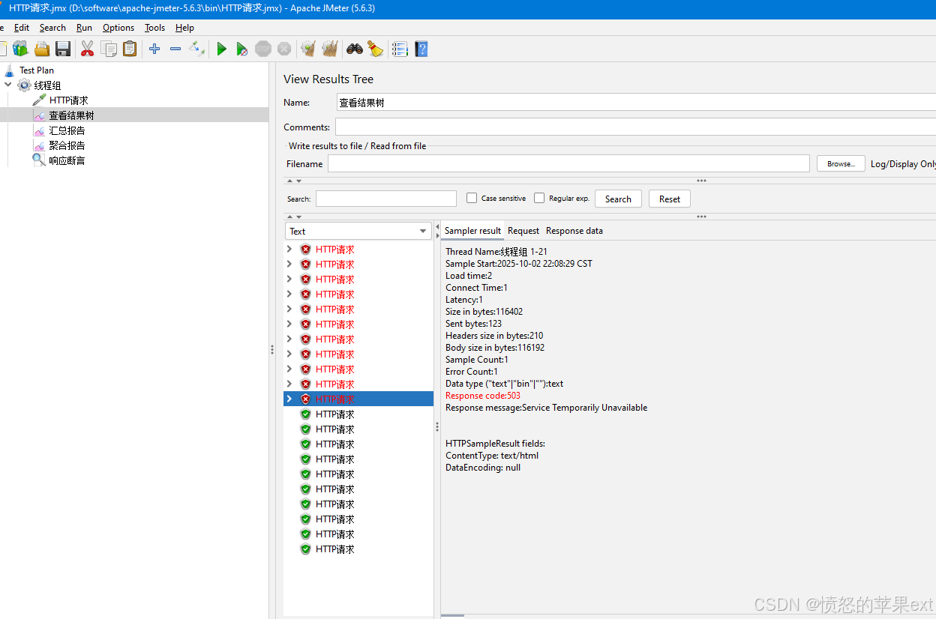
Task: Start the test with green play icon
Action: click(221, 49)
